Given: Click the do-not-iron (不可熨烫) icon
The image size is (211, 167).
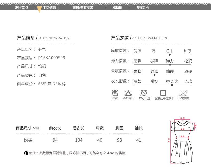Looking at the screenshot, I should coord(183,93).
